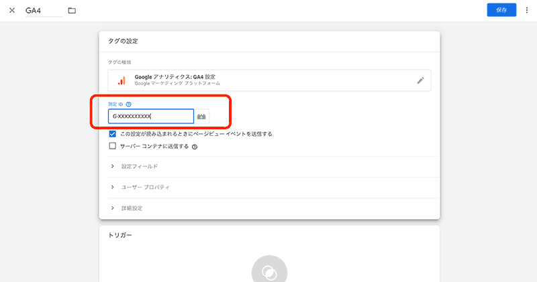Click the タグの設定 heading

[x=123, y=41]
